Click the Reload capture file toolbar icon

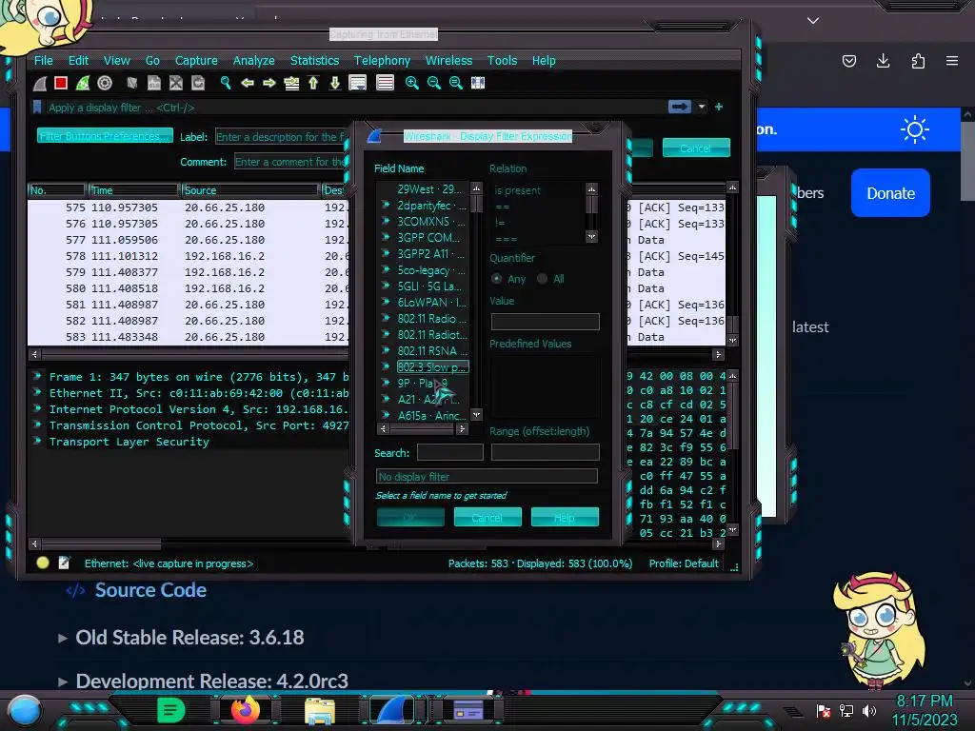coord(198,83)
